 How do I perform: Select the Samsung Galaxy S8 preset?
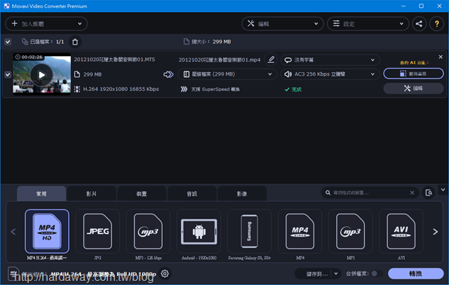click(250, 231)
